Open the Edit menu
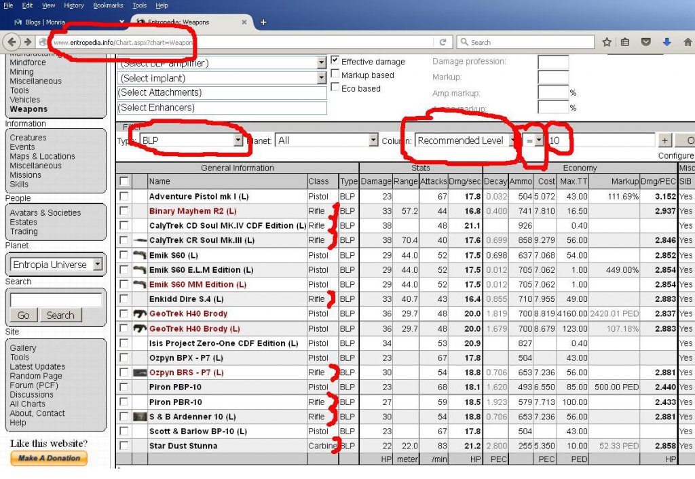The height and width of the screenshot is (479, 695). click(x=27, y=5)
